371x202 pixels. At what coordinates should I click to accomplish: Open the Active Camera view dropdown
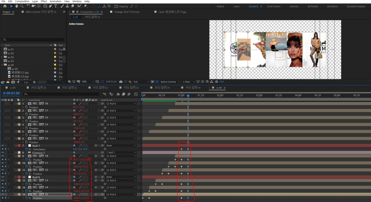[x=170, y=82]
